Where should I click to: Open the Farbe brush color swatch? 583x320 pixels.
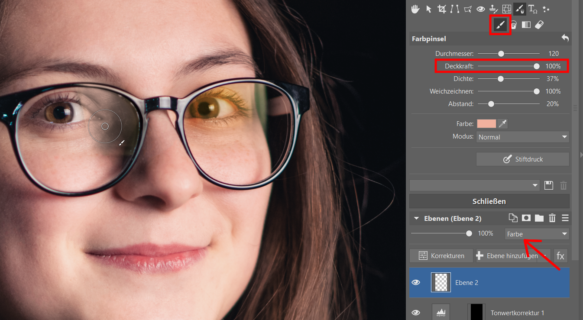click(486, 124)
